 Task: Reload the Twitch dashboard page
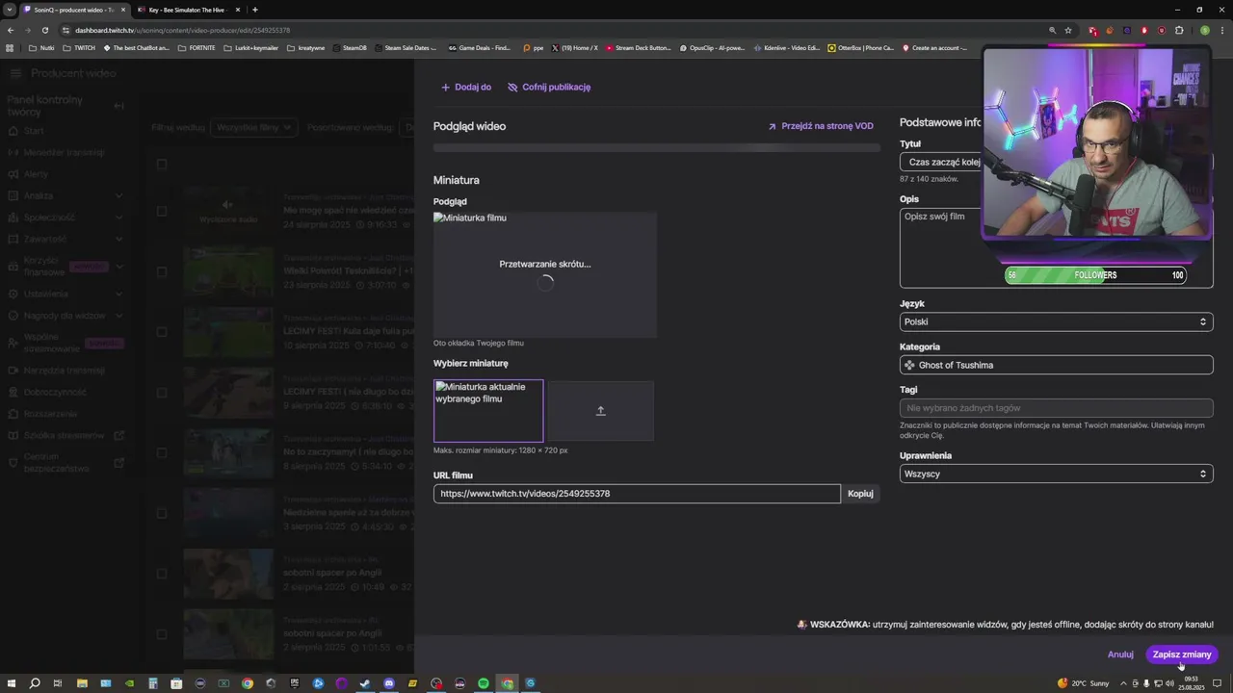pyautogui.click(x=47, y=30)
